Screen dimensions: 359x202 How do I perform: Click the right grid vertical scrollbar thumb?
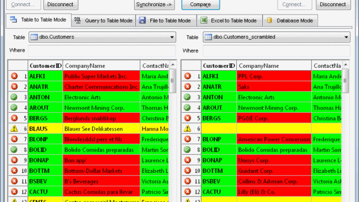pos(346,81)
